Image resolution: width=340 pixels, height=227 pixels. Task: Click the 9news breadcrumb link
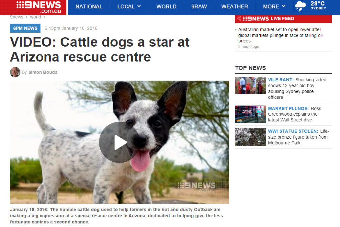[17, 17]
